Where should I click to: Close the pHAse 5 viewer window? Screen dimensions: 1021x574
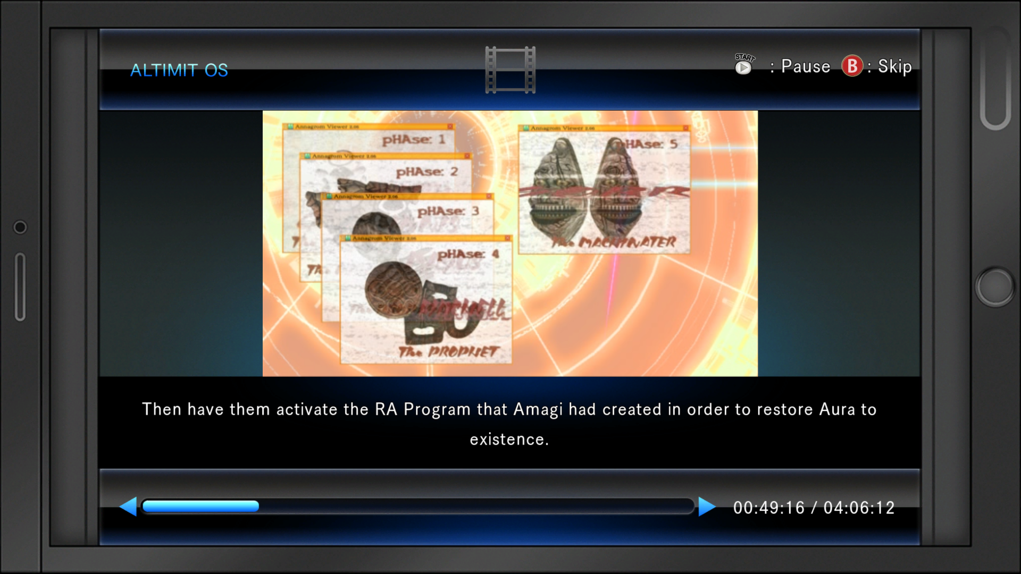(685, 128)
